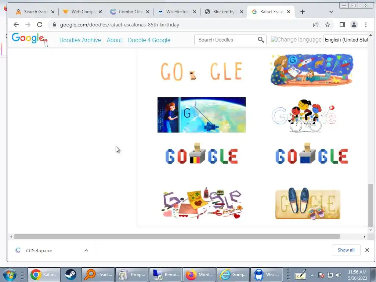Click Show all downloads
Screen dimensions: 376x282
(346, 250)
